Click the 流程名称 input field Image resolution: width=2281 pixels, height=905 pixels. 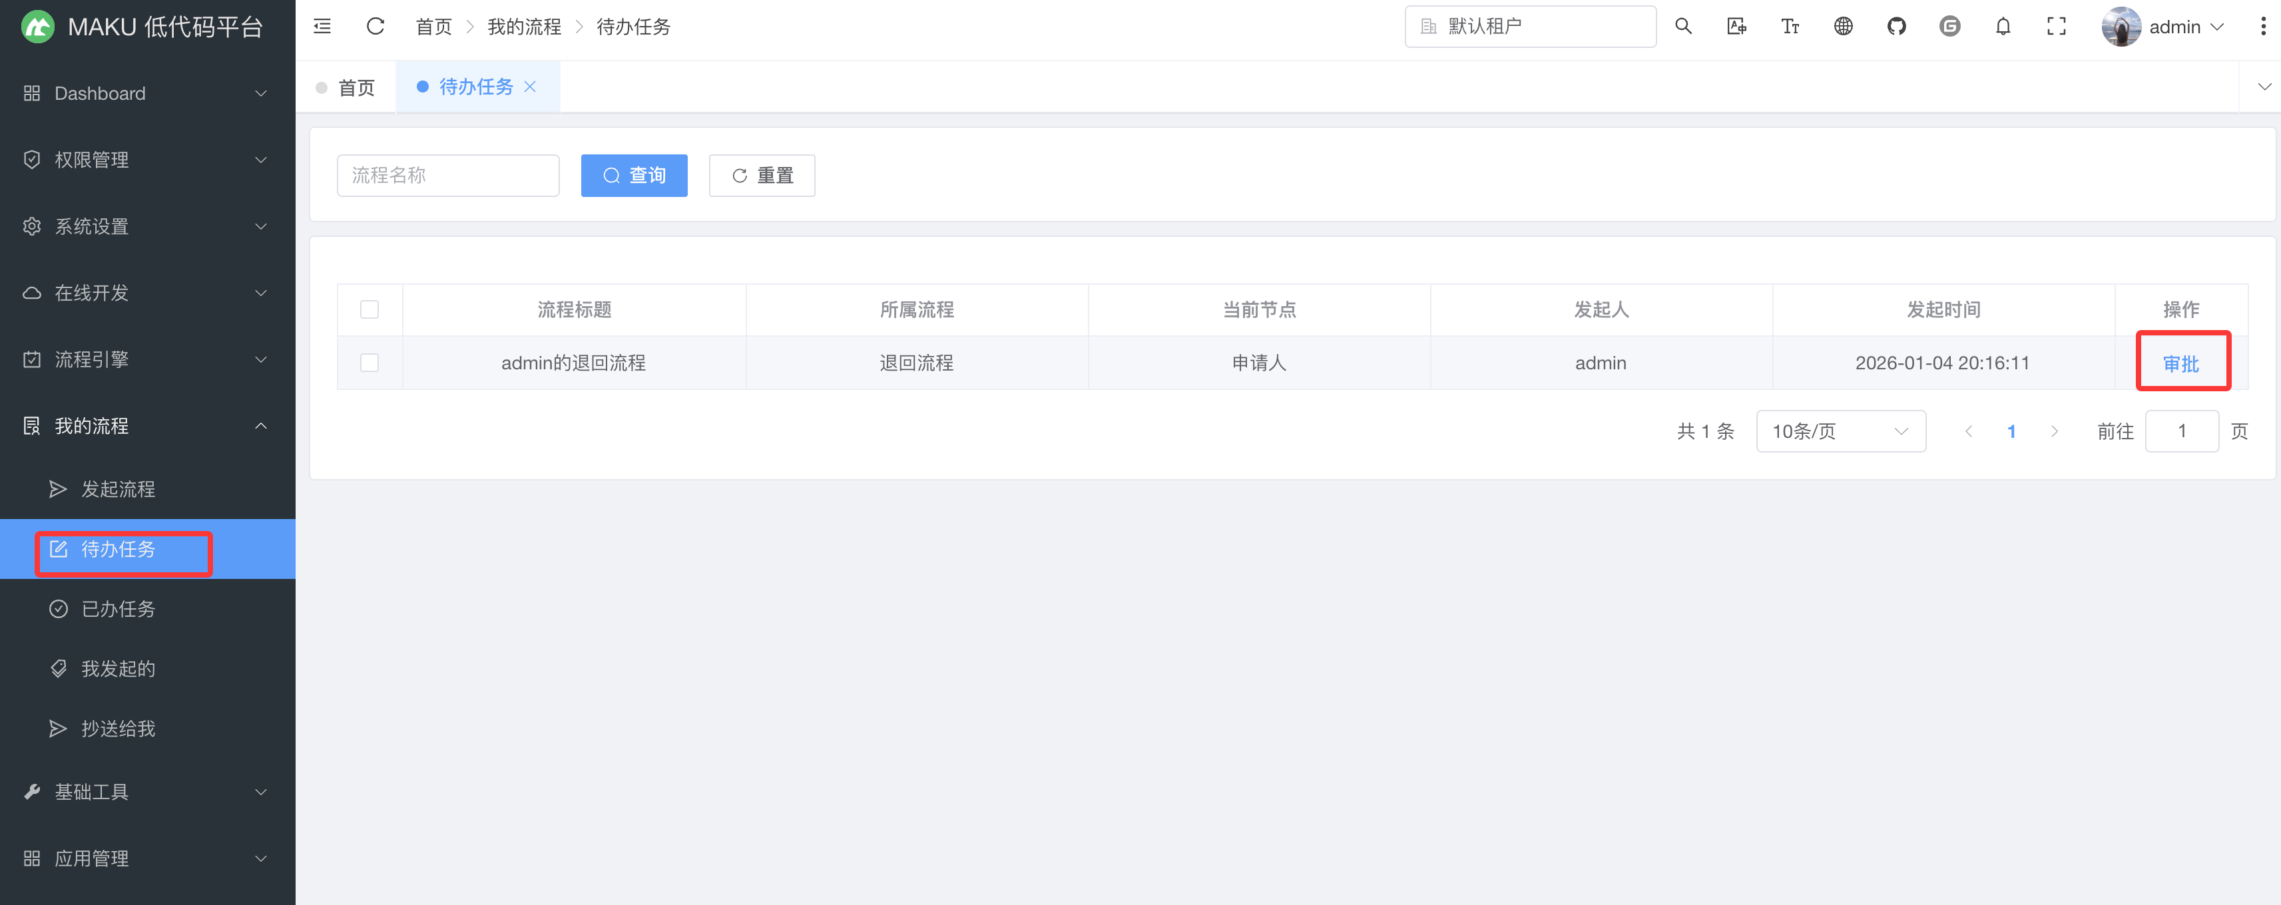pyautogui.click(x=448, y=175)
